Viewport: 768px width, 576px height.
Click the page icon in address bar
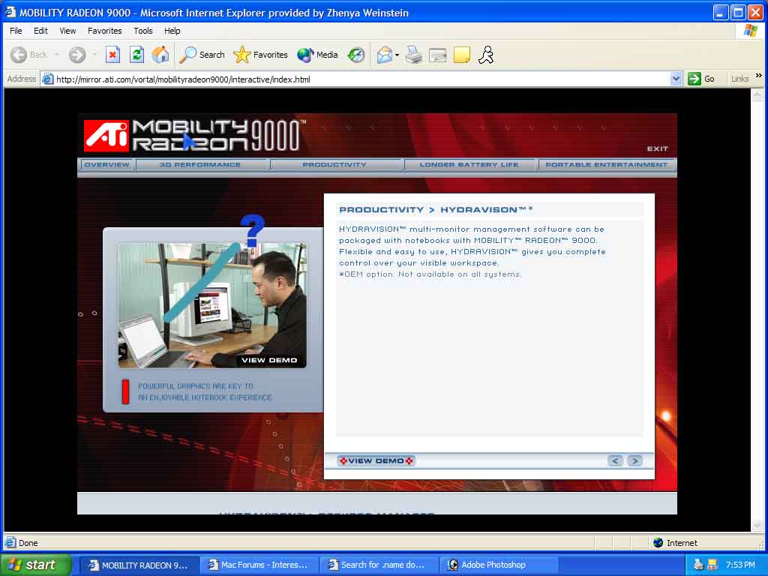[x=47, y=79]
